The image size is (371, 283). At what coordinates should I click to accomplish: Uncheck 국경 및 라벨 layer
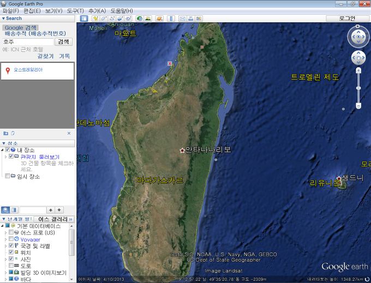click(x=11, y=245)
